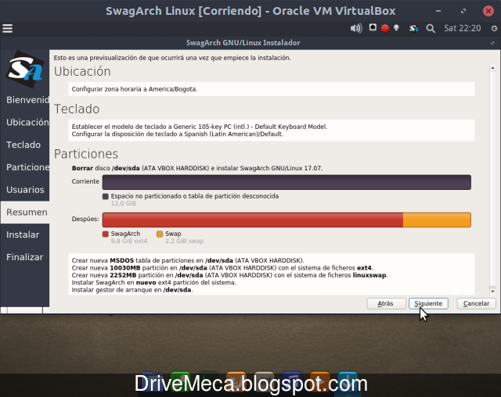Click 'Instalar gestor de arranque' line
This screenshot has height=397, width=501.
[132, 290]
